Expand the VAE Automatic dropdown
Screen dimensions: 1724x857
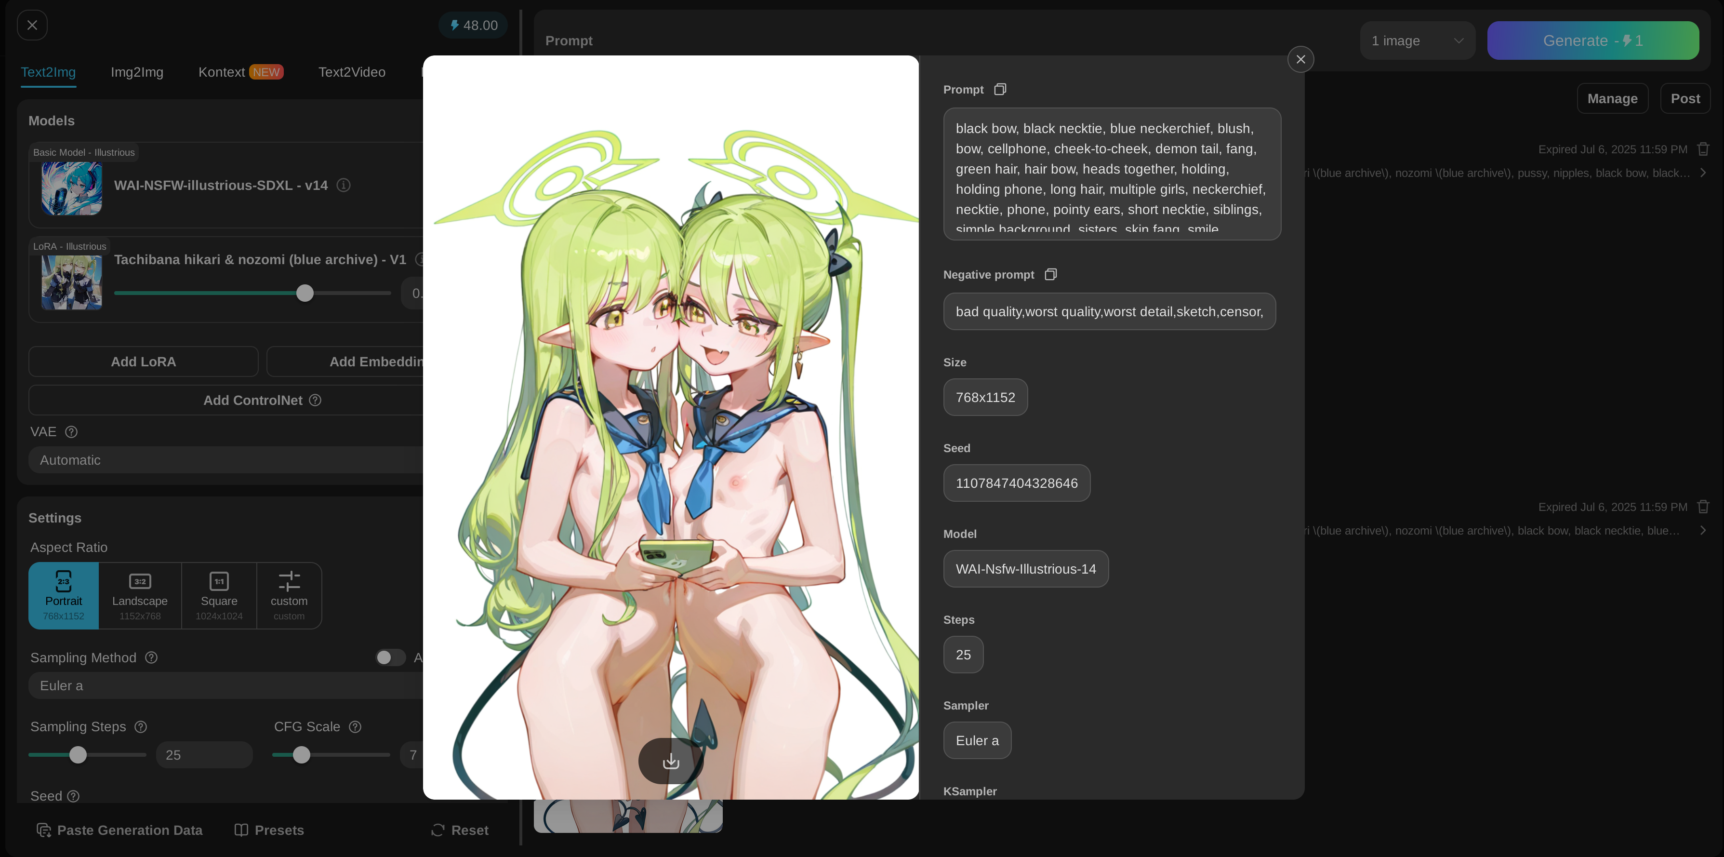[226, 460]
